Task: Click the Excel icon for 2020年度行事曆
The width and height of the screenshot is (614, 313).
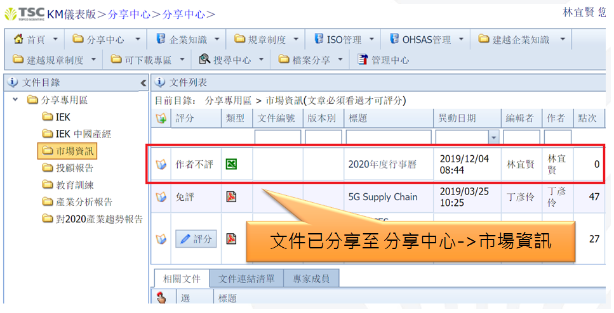Action: 232,164
